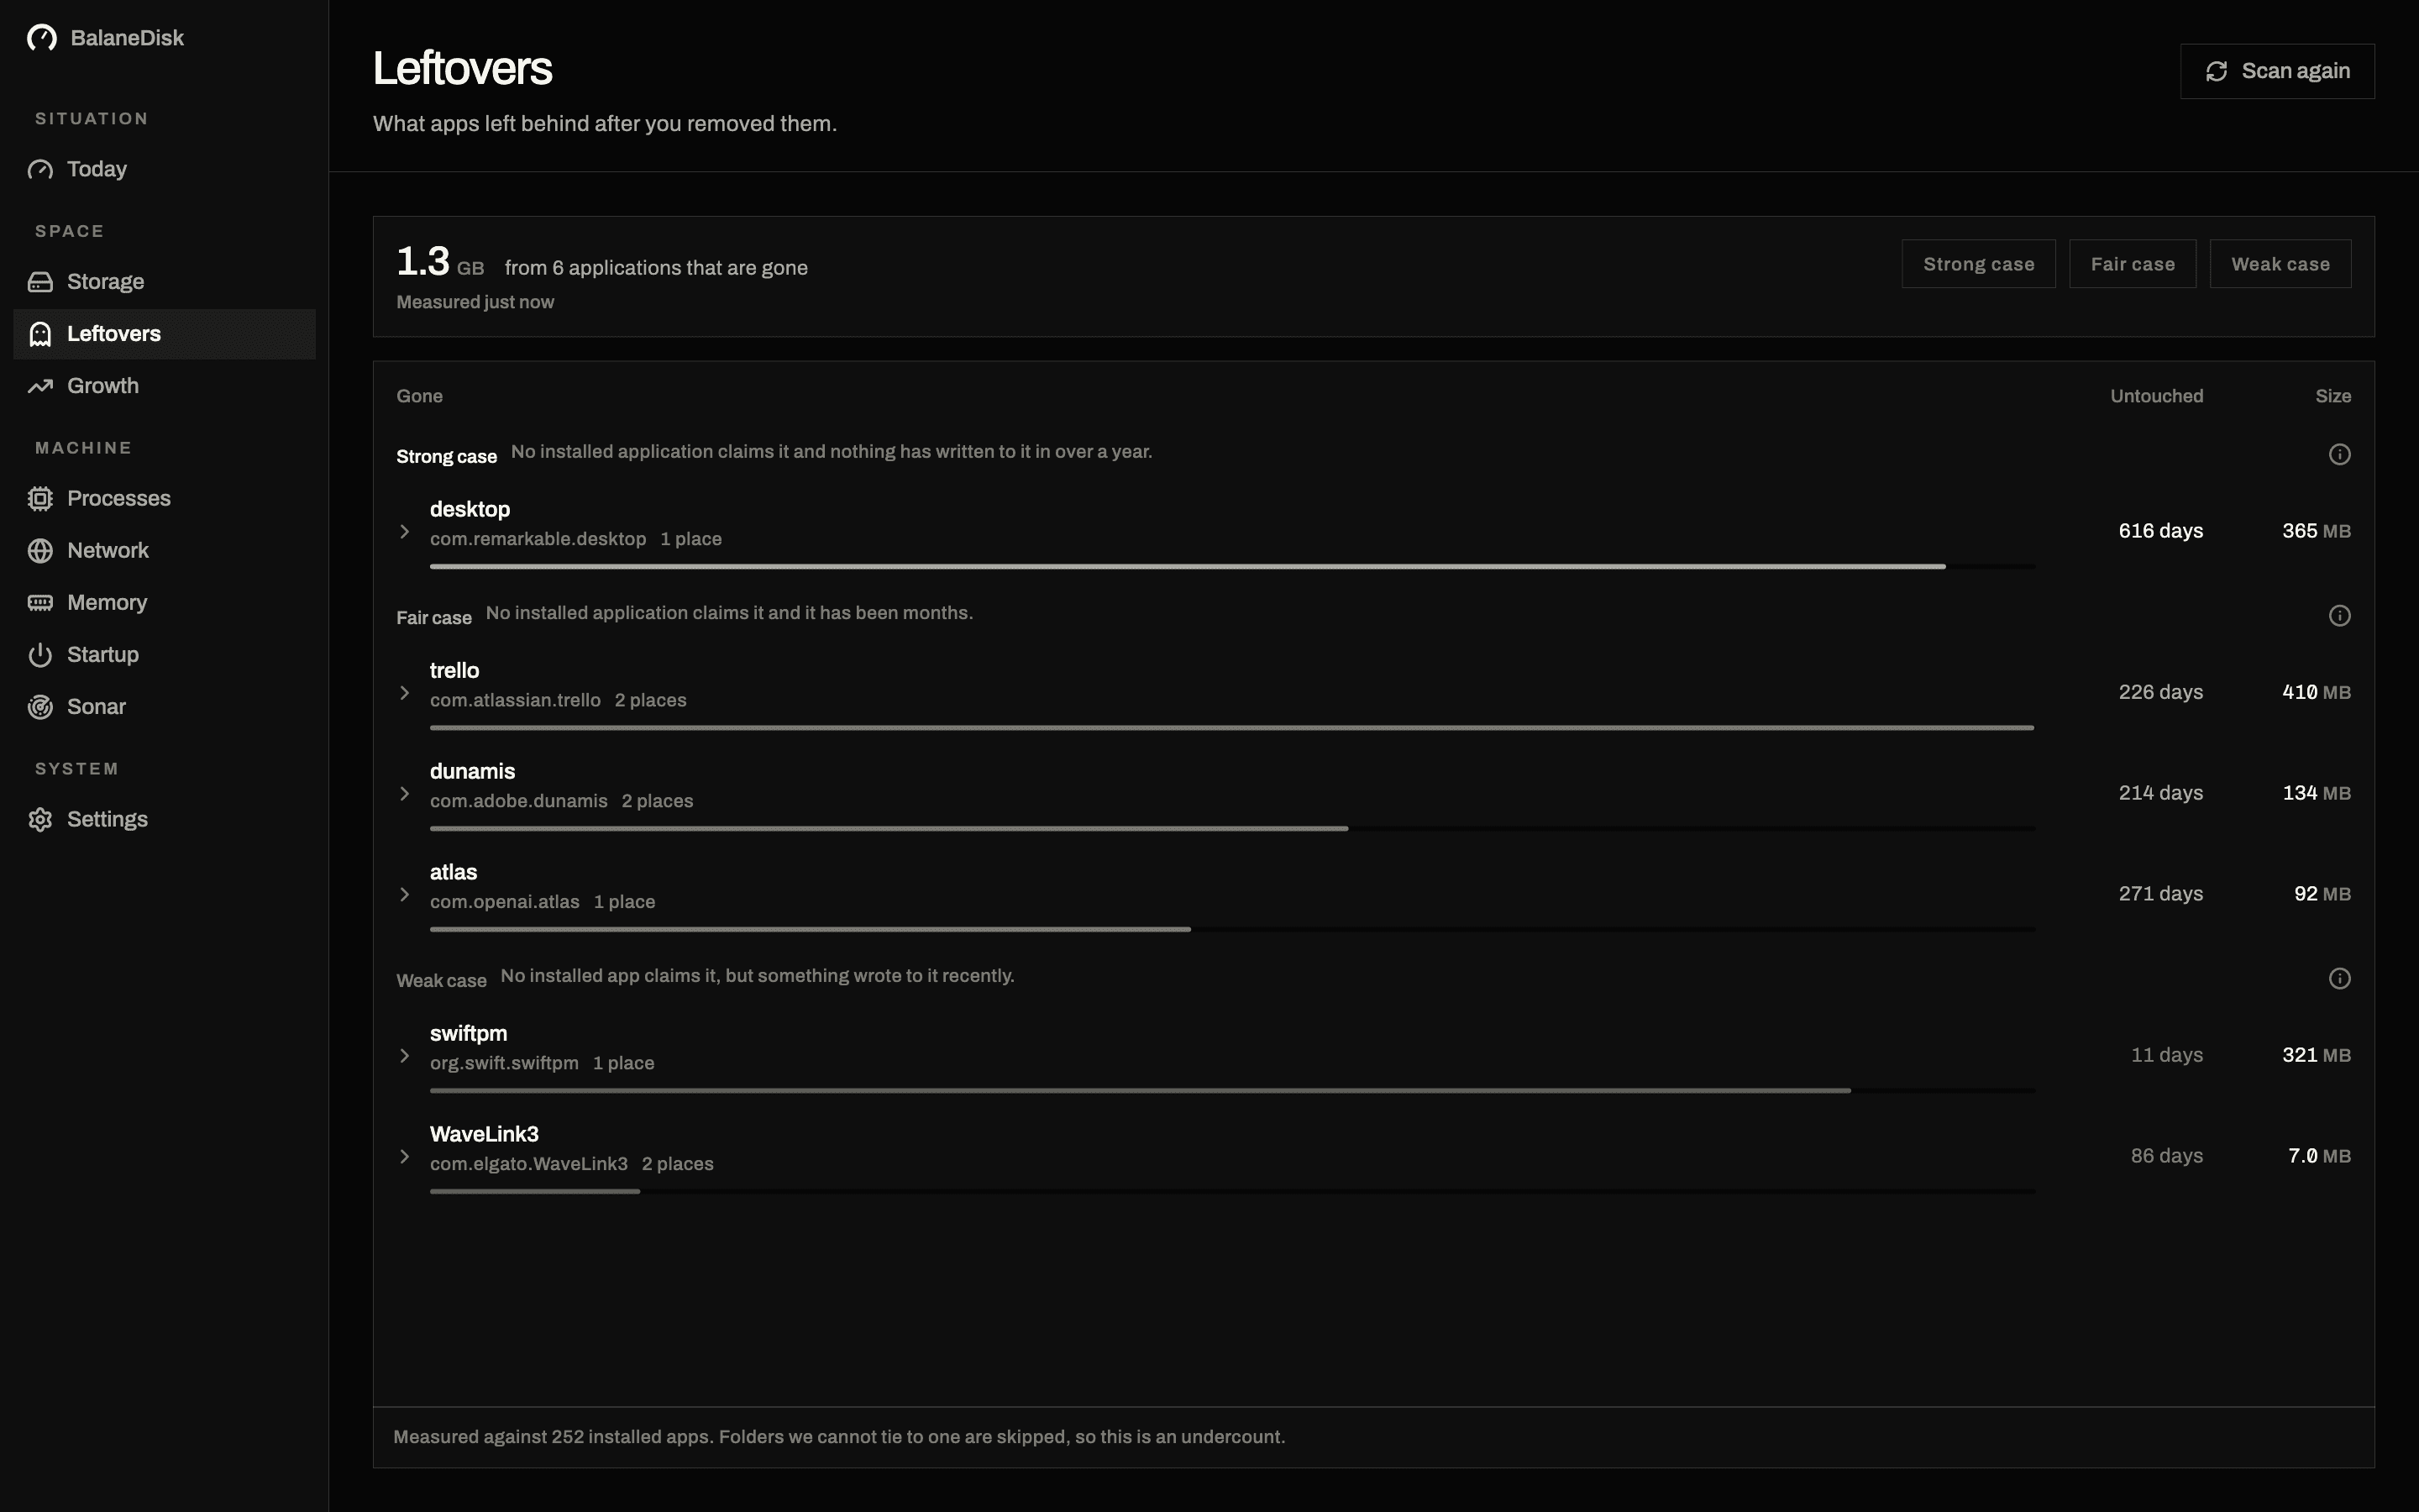Image resolution: width=2419 pixels, height=1512 pixels.
Task: Click the Growth trend arrow icon
Action: pos(40,386)
